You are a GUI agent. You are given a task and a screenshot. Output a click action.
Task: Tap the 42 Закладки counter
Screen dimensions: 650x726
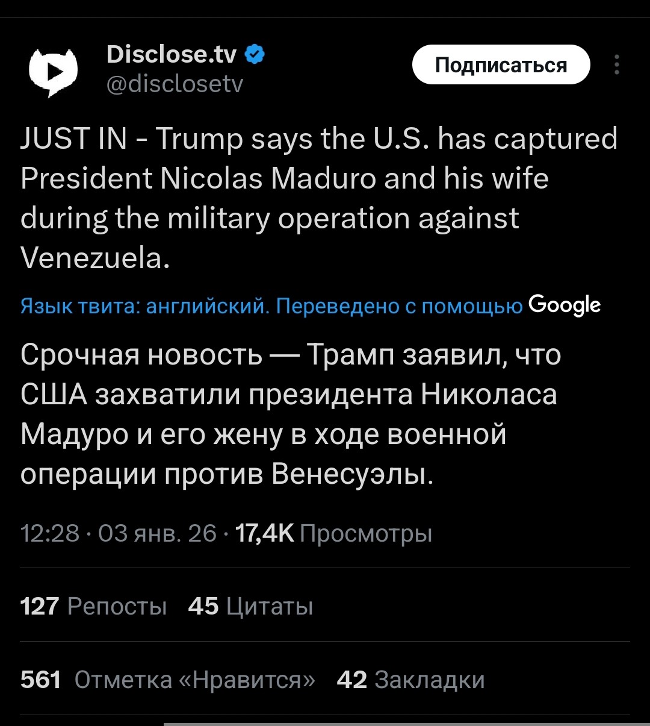(x=410, y=680)
